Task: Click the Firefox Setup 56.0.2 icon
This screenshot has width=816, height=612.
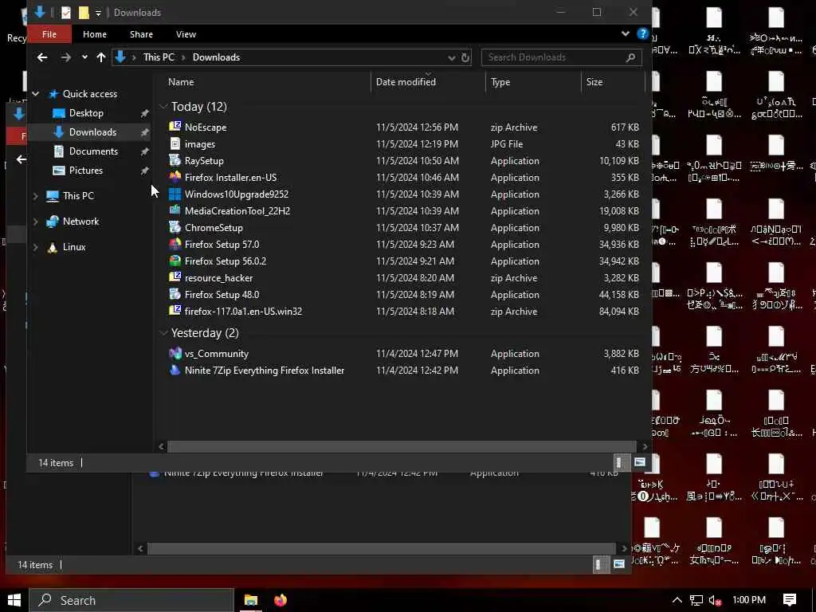Action: click(175, 261)
